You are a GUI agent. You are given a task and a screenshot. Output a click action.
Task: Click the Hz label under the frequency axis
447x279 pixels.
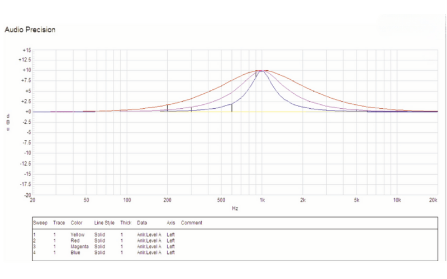235,208
